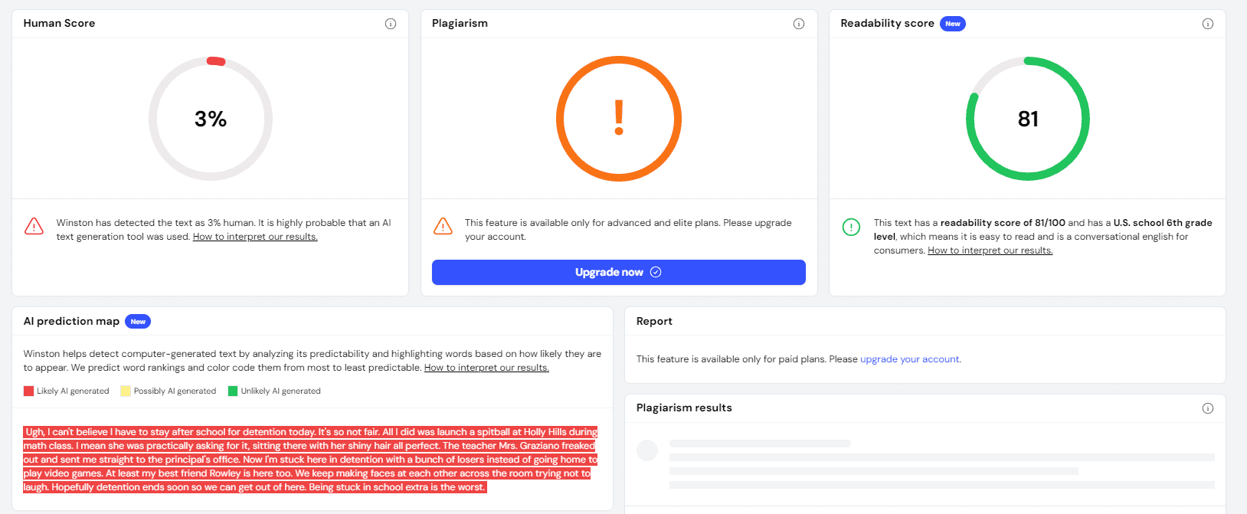Click the large orange exclamation plagiarism circle
This screenshot has width=1247, height=514.
(x=619, y=119)
